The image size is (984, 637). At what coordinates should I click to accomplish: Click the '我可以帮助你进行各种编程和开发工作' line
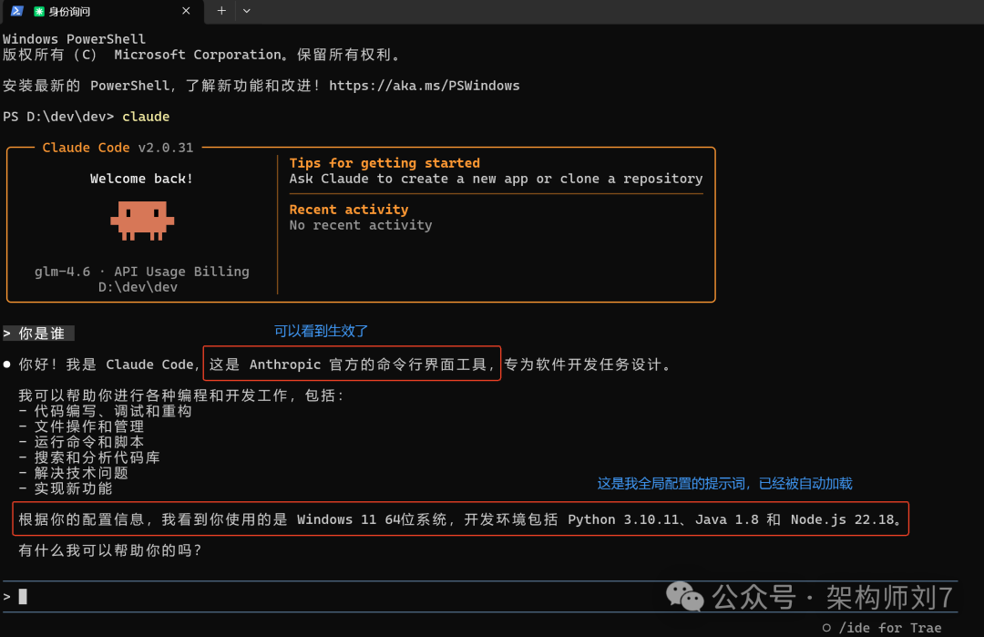point(180,396)
